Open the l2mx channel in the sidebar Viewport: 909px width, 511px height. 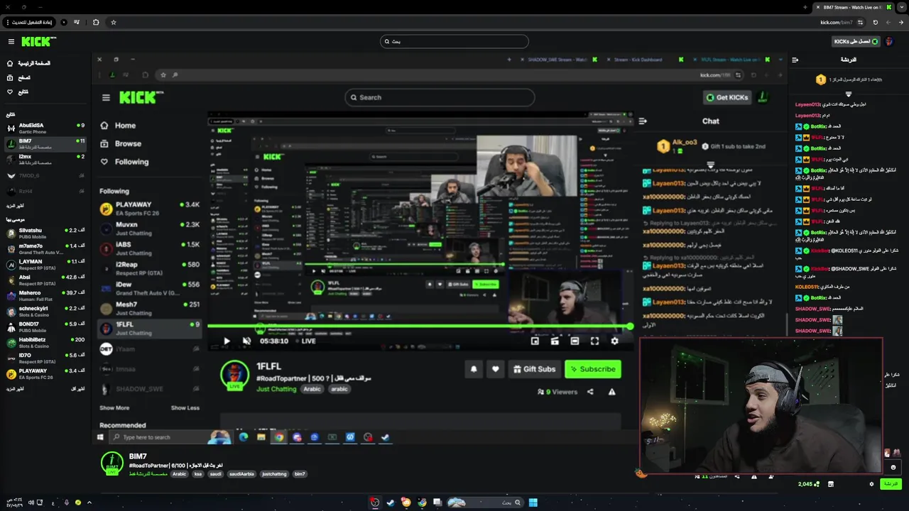(45, 159)
